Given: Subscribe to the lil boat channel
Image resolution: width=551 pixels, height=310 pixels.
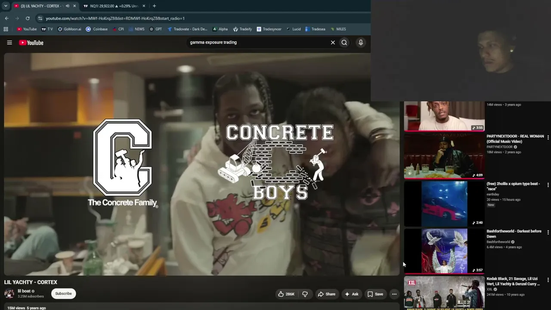Looking at the screenshot, I should [63, 294].
